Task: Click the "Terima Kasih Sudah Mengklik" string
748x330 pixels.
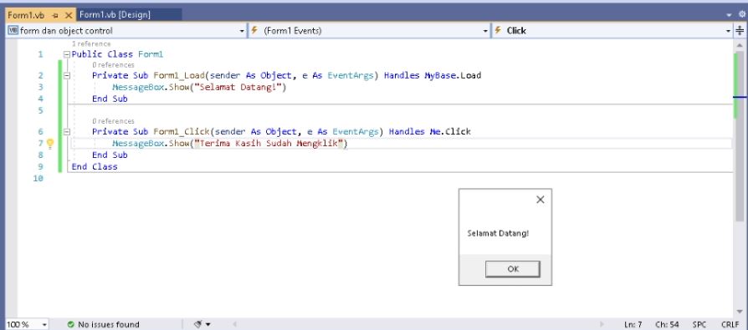Action: pos(269,144)
